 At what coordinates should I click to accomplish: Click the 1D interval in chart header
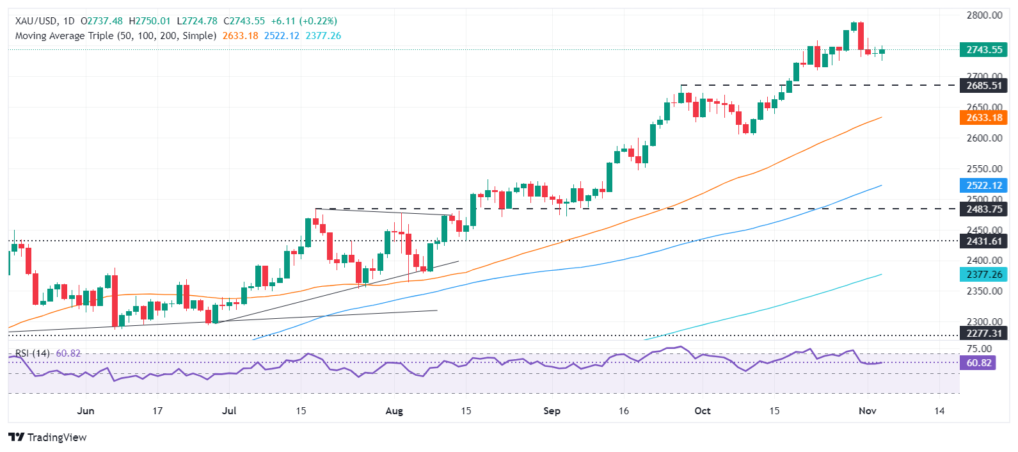[69, 21]
